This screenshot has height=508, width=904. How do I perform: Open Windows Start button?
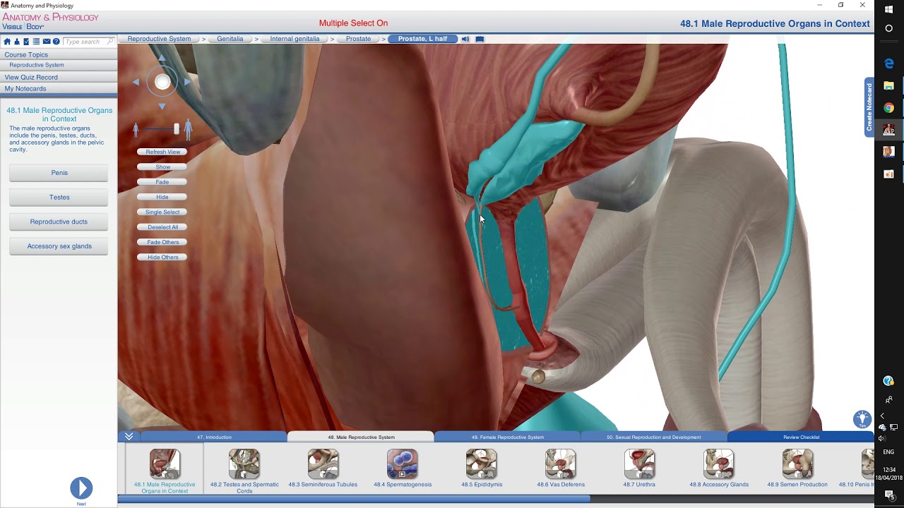pos(888,8)
